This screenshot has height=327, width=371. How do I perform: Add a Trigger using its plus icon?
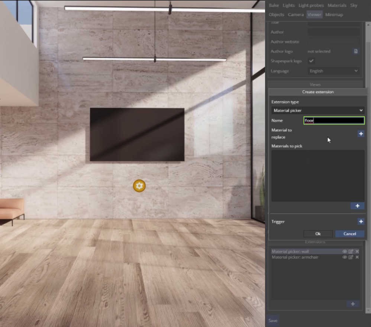[361, 222]
